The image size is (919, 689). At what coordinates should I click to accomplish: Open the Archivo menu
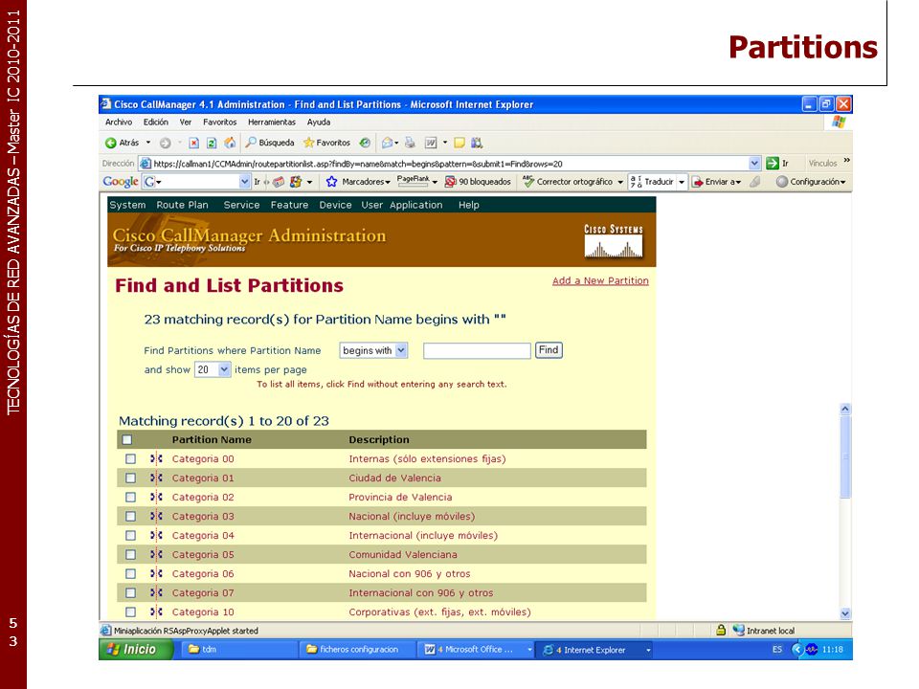click(x=119, y=122)
